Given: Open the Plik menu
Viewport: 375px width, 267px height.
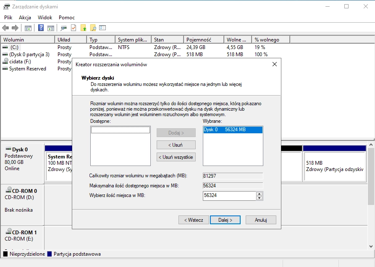Looking at the screenshot, I should pyautogui.click(x=8, y=18).
